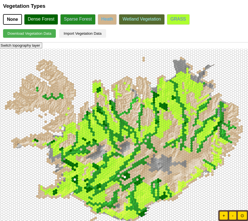The image size is (248, 221).
Task: Open Import Vegetation Data
Action: point(82,34)
